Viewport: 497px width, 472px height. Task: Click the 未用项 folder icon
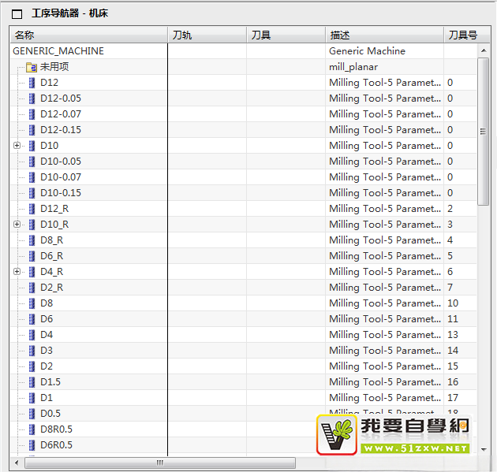[x=32, y=67]
